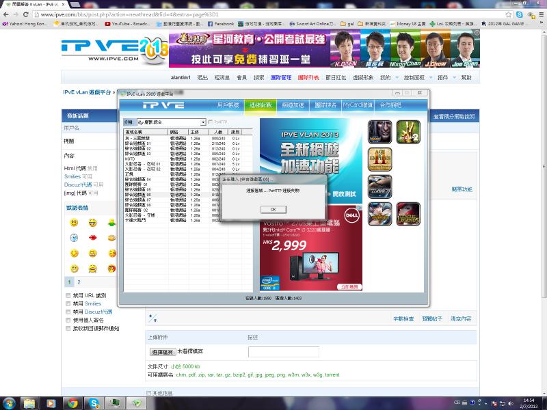
Task: Switch to the 合作網吧 tab
Action: tap(390, 105)
